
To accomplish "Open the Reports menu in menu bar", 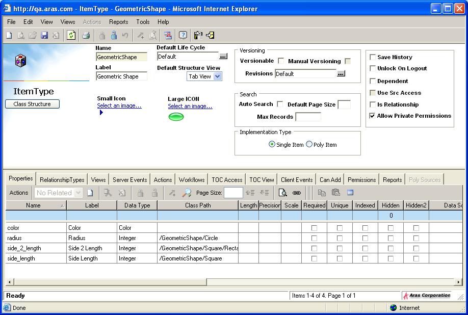I will [118, 22].
